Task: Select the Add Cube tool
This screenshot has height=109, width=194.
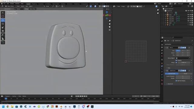Action: [x=3, y=42]
